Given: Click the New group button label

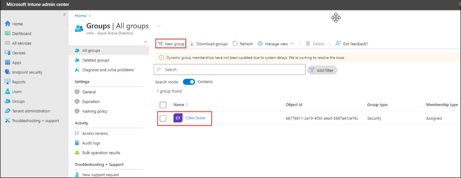Looking at the screenshot, I should pos(175,44).
